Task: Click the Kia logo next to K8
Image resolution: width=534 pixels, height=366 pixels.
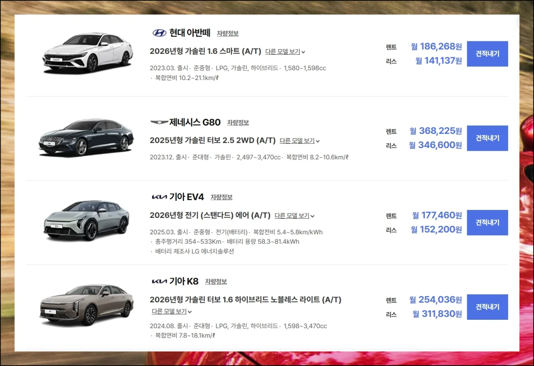Action: pyautogui.click(x=159, y=282)
